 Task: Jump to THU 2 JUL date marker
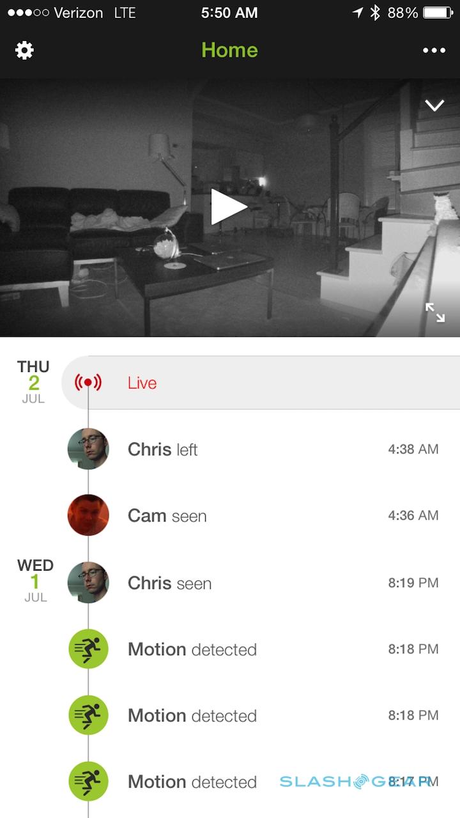click(x=33, y=382)
